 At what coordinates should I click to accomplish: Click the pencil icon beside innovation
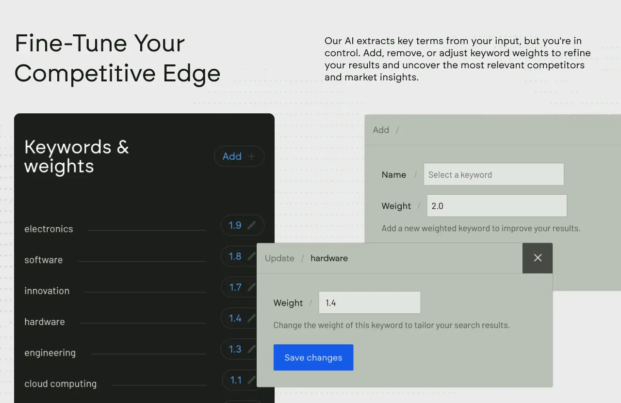click(251, 287)
